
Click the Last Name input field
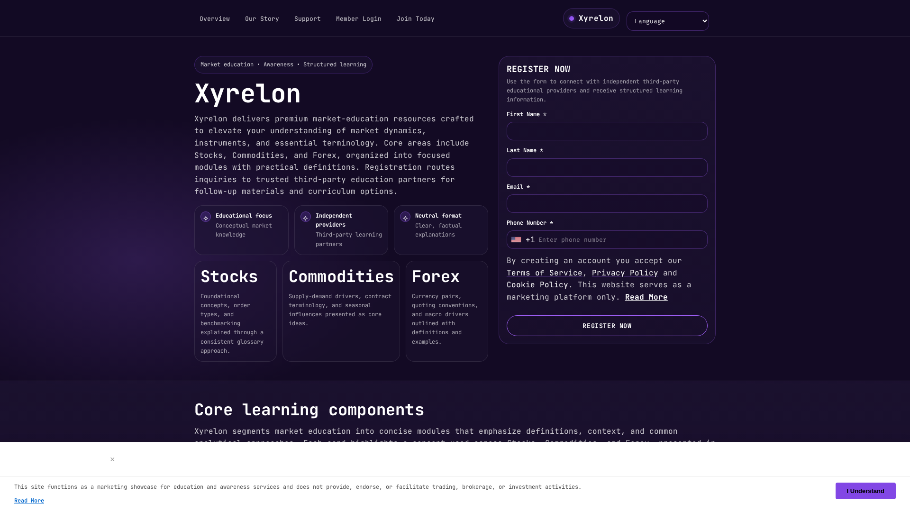[607, 168]
